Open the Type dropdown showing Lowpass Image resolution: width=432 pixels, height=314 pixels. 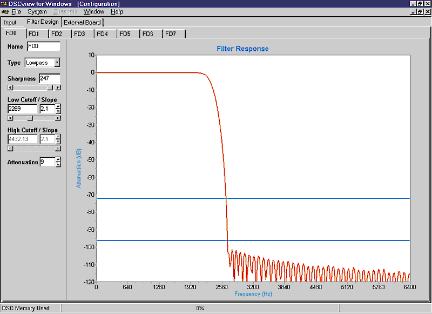click(x=58, y=63)
